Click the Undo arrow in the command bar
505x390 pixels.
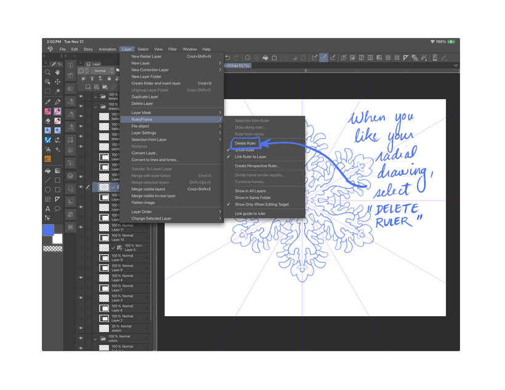(x=227, y=58)
